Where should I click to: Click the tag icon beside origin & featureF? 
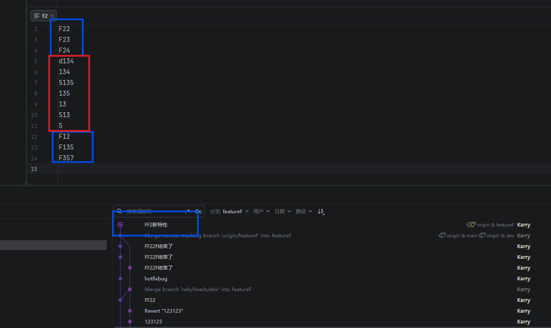click(471, 225)
